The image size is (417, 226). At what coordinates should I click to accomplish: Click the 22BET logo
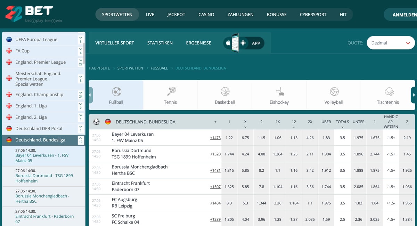[x=33, y=14]
